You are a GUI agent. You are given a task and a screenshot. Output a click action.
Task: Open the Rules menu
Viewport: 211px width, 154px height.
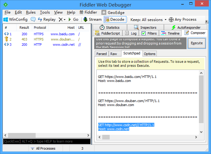(31, 12)
